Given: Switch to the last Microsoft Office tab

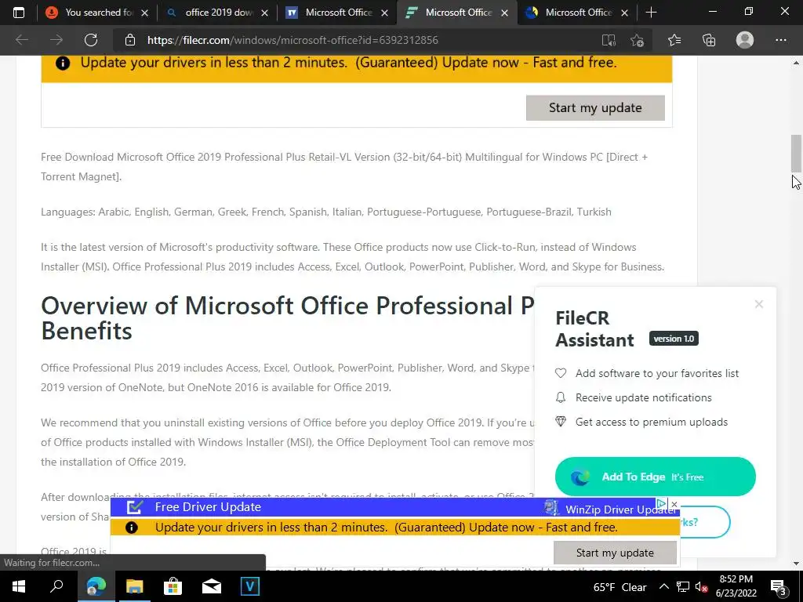Looking at the screenshot, I should point(576,13).
